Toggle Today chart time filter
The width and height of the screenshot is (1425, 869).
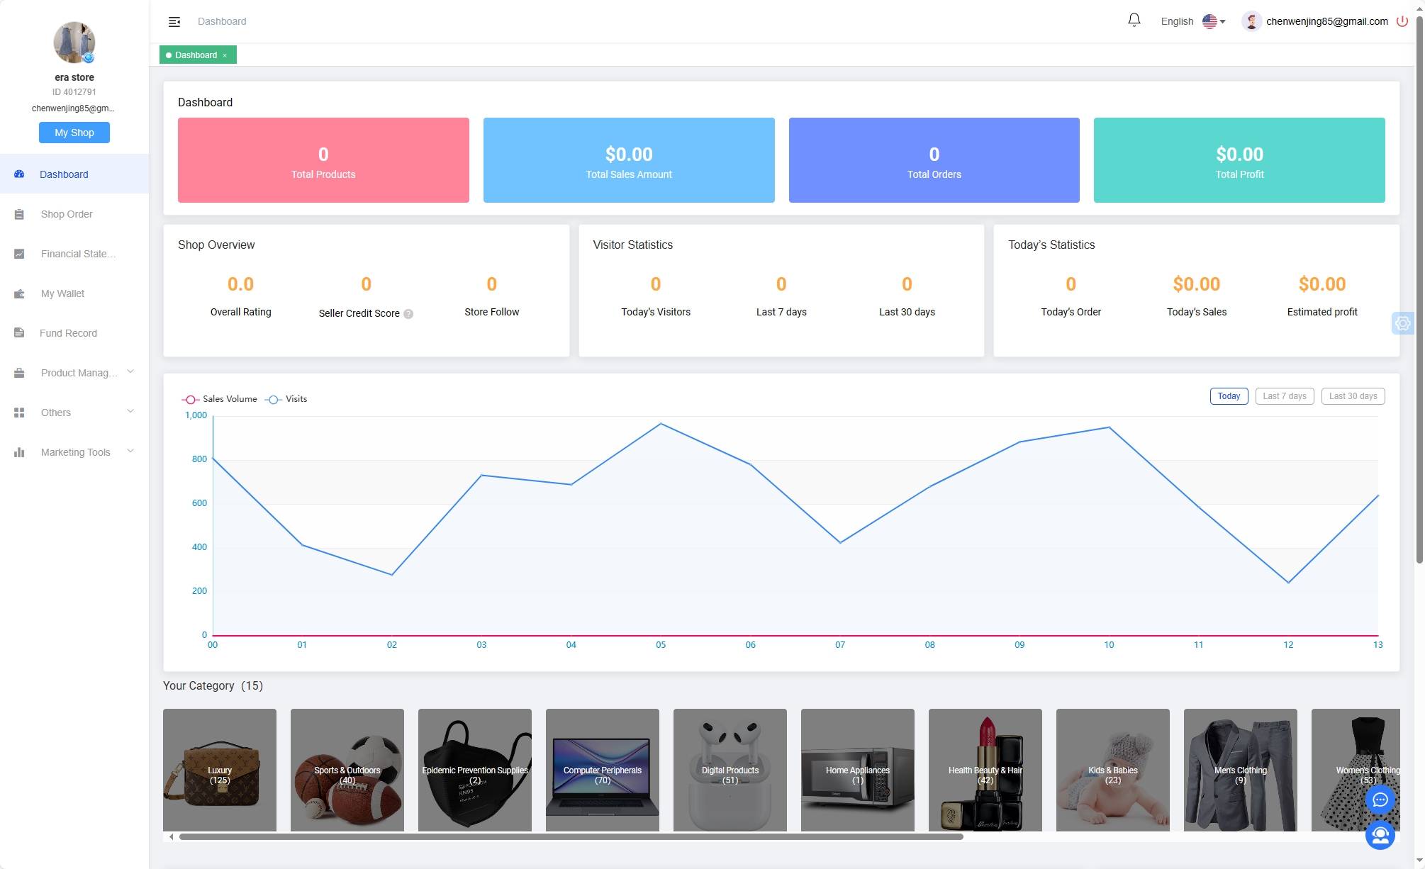pyautogui.click(x=1229, y=396)
